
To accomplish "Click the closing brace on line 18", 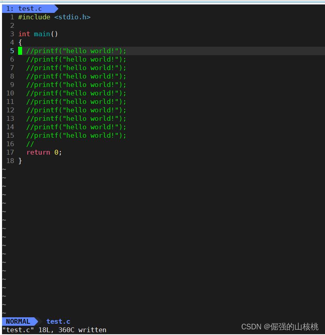I will (x=20, y=161).
